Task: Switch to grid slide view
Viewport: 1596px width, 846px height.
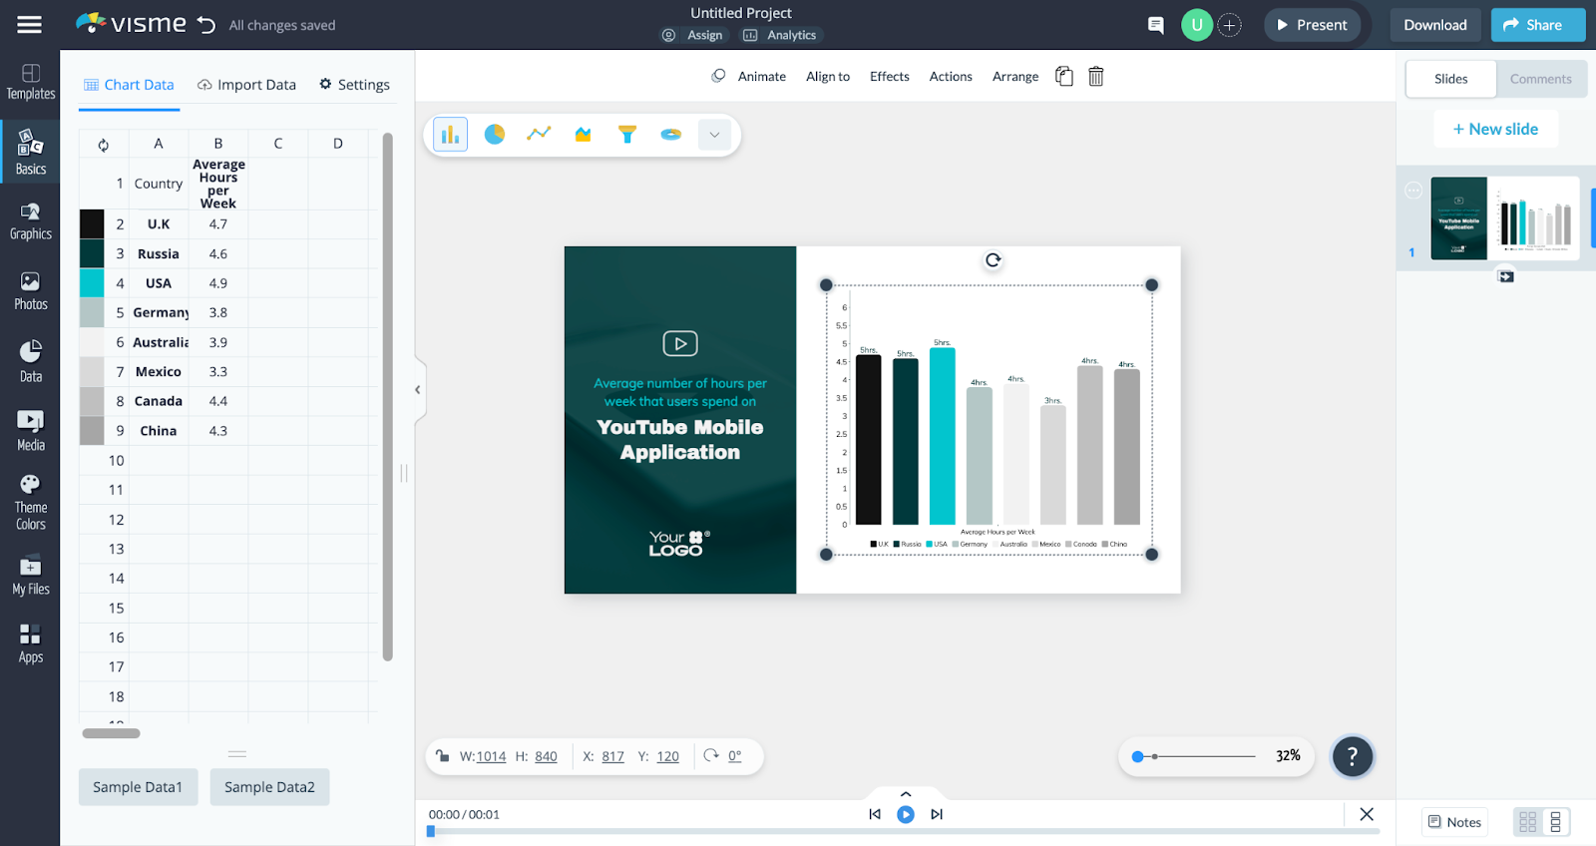Action: click(x=1527, y=822)
